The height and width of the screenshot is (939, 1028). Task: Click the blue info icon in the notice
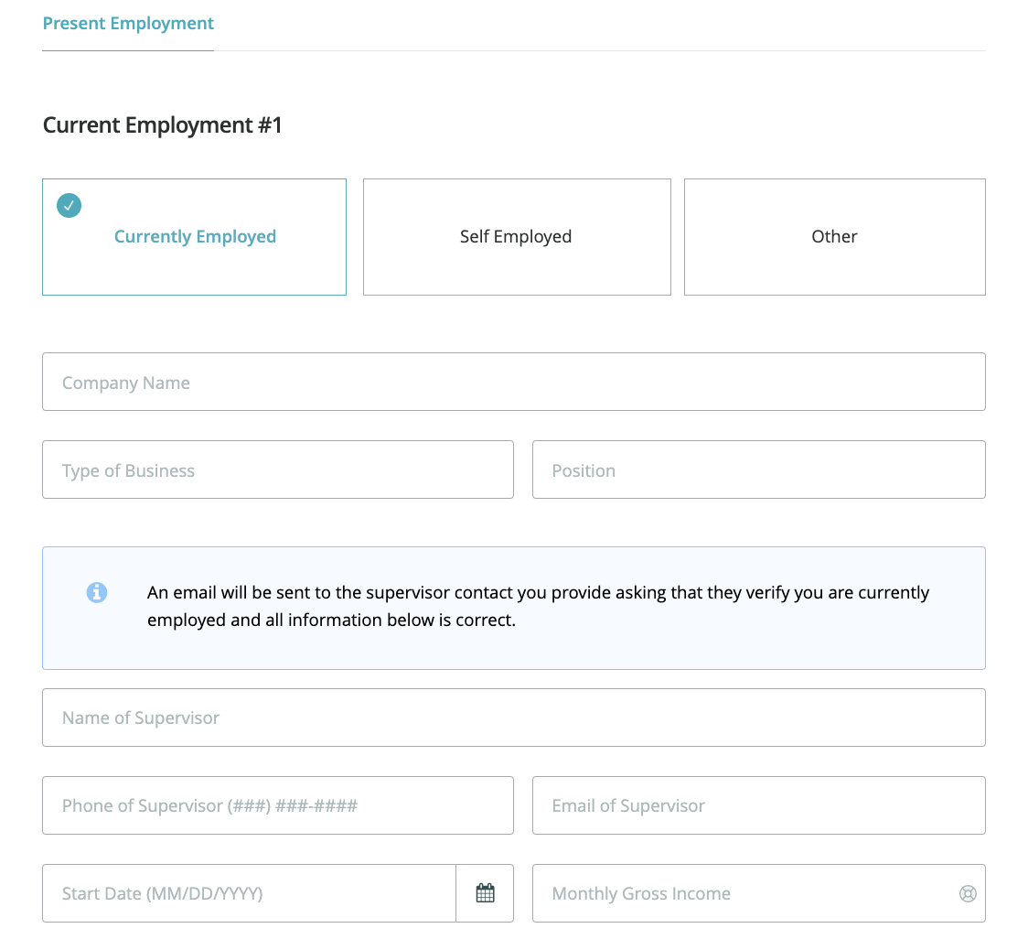click(97, 592)
